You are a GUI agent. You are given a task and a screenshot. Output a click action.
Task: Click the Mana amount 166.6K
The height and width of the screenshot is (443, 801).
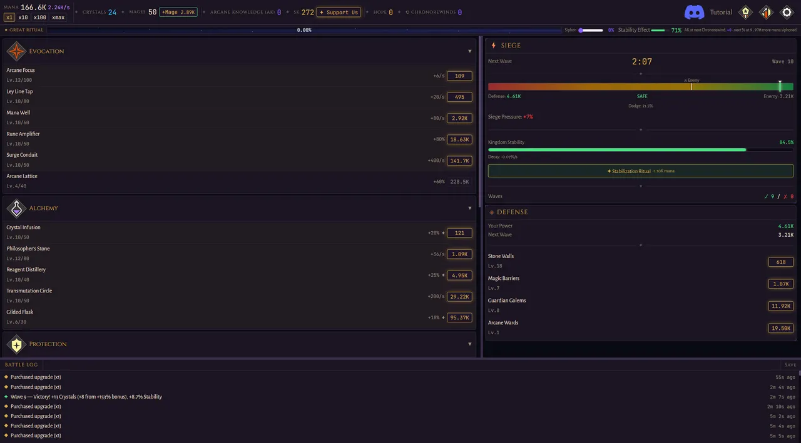(x=33, y=7)
